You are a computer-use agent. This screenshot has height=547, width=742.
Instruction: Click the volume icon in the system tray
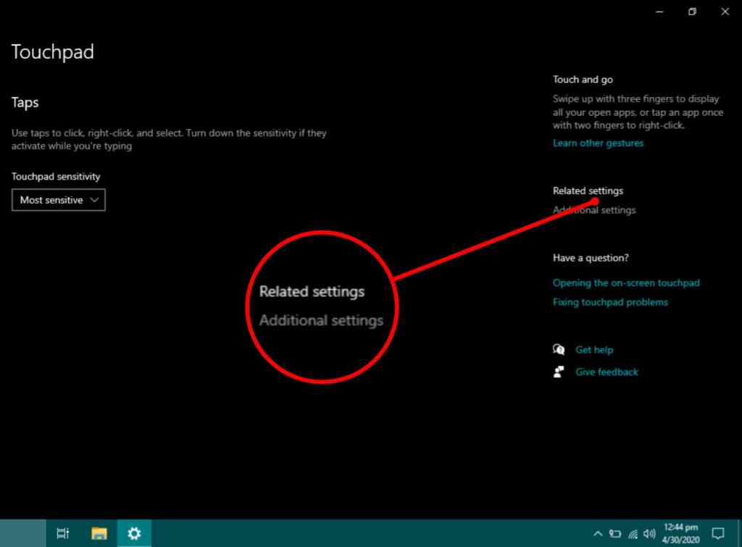[649, 533]
